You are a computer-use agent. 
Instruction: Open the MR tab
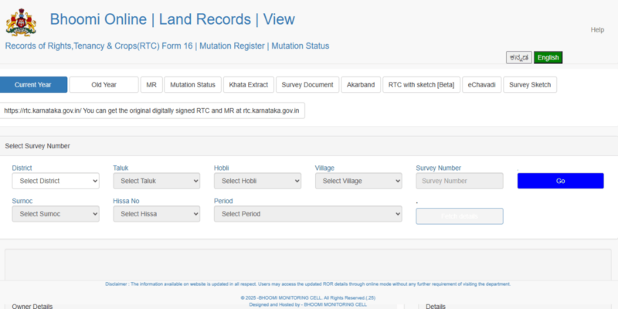(151, 85)
